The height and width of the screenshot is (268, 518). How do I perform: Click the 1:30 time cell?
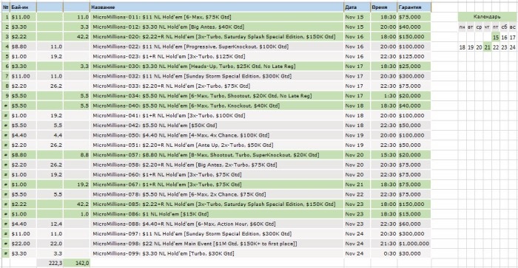click(383, 95)
